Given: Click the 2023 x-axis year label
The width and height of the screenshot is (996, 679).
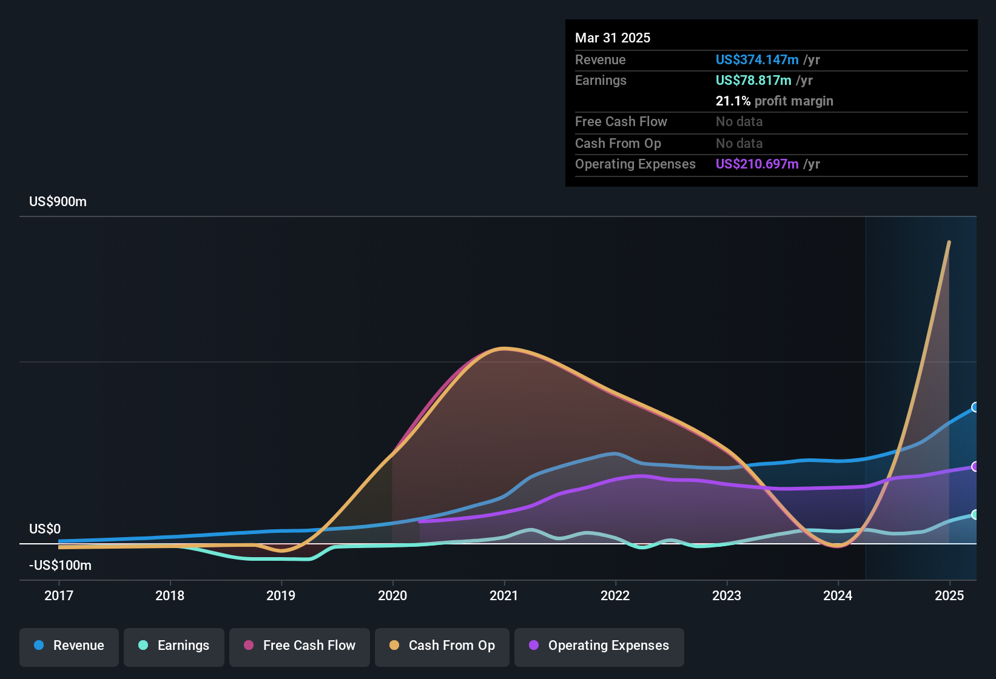Looking at the screenshot, I should 727,595.
